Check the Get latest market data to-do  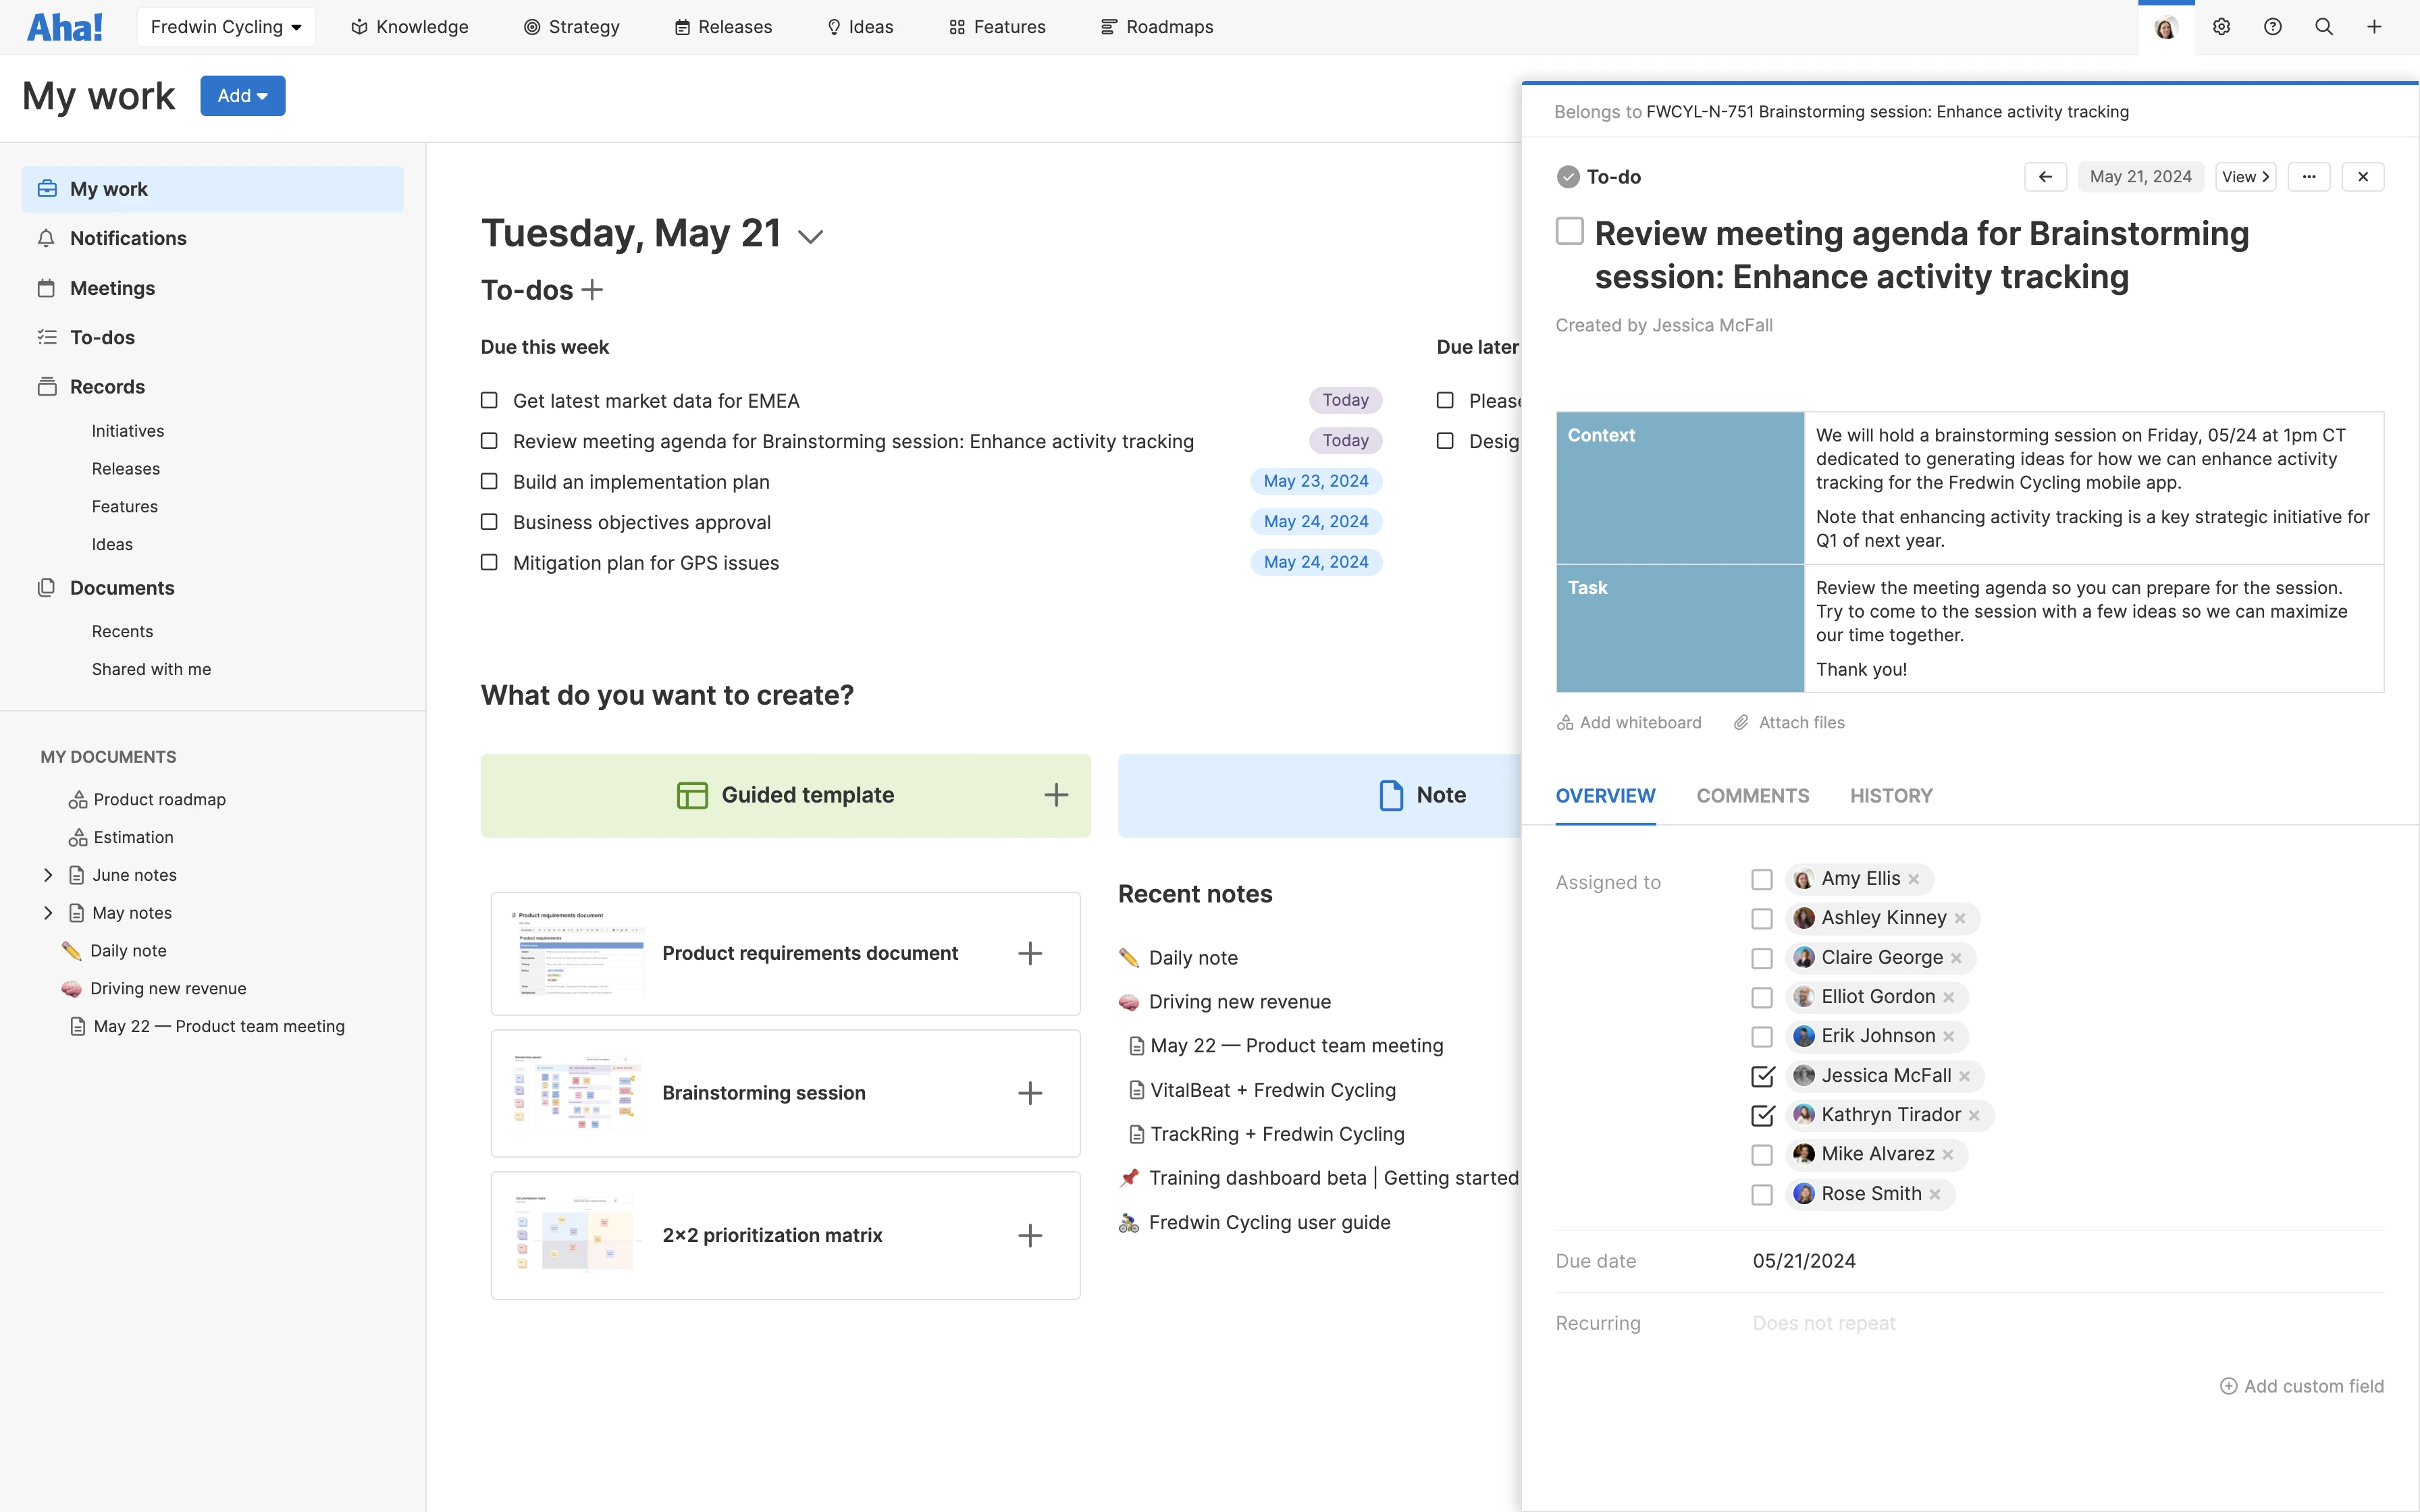point(489,400)
